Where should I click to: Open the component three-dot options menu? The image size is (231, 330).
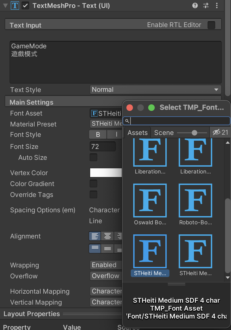point(217,5)
